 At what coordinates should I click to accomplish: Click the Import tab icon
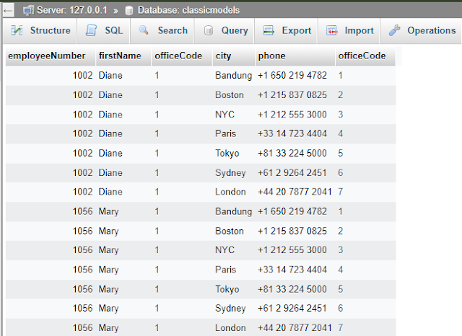(x=332, y=30)
